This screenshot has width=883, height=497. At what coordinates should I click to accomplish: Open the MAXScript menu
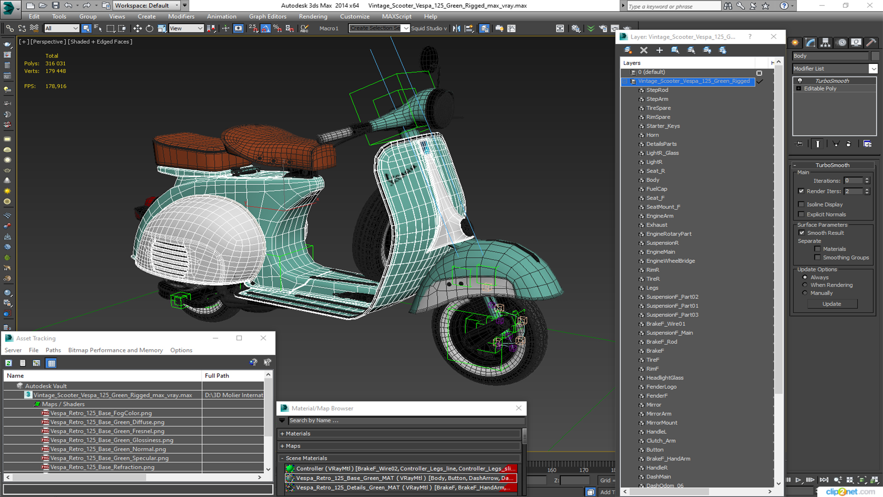coord(396,17)
